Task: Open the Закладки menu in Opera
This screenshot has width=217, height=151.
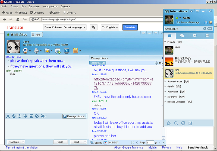Action: 34,6
